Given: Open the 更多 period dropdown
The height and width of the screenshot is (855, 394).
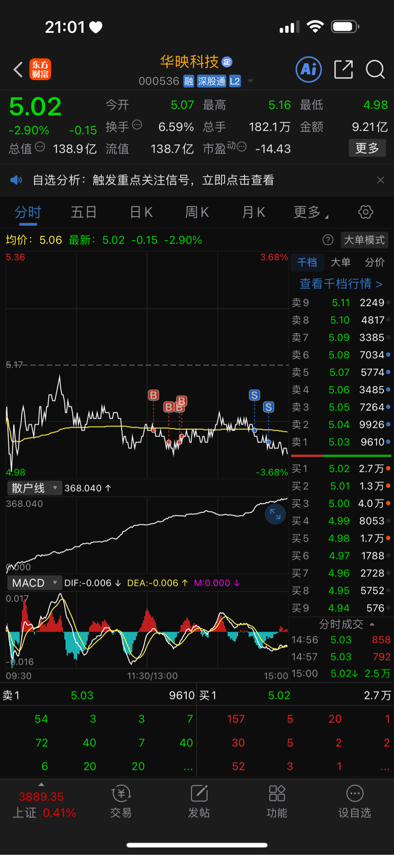Looking at the screenshot, I should click(311, 212).
